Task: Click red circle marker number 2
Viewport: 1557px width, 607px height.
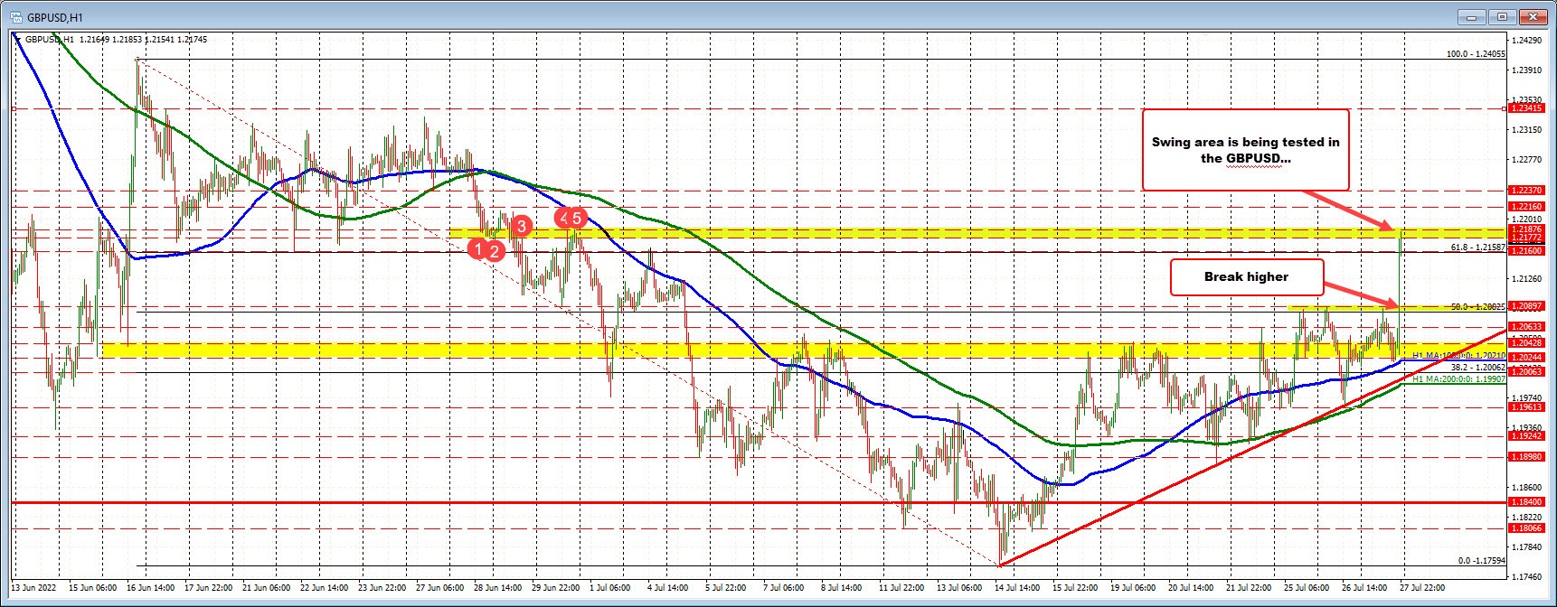Action: [495, 251]
